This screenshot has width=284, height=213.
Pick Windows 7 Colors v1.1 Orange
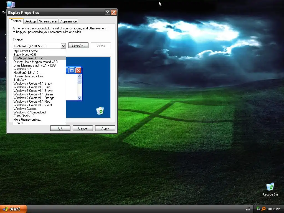pos(39,98)
